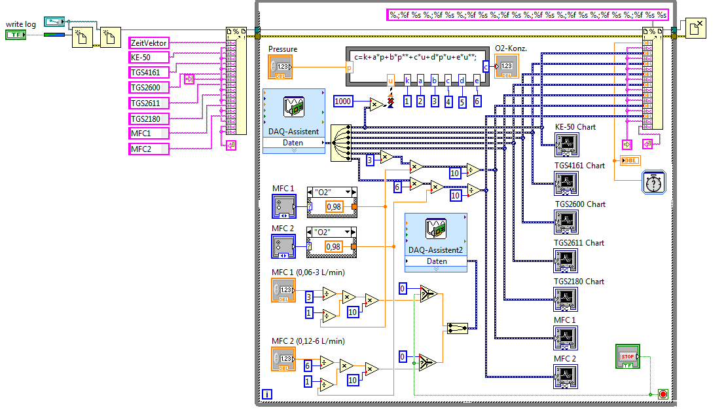Select the MFC2 string constant
Viewport: 726px width, 410px height.
coord(149,149)
